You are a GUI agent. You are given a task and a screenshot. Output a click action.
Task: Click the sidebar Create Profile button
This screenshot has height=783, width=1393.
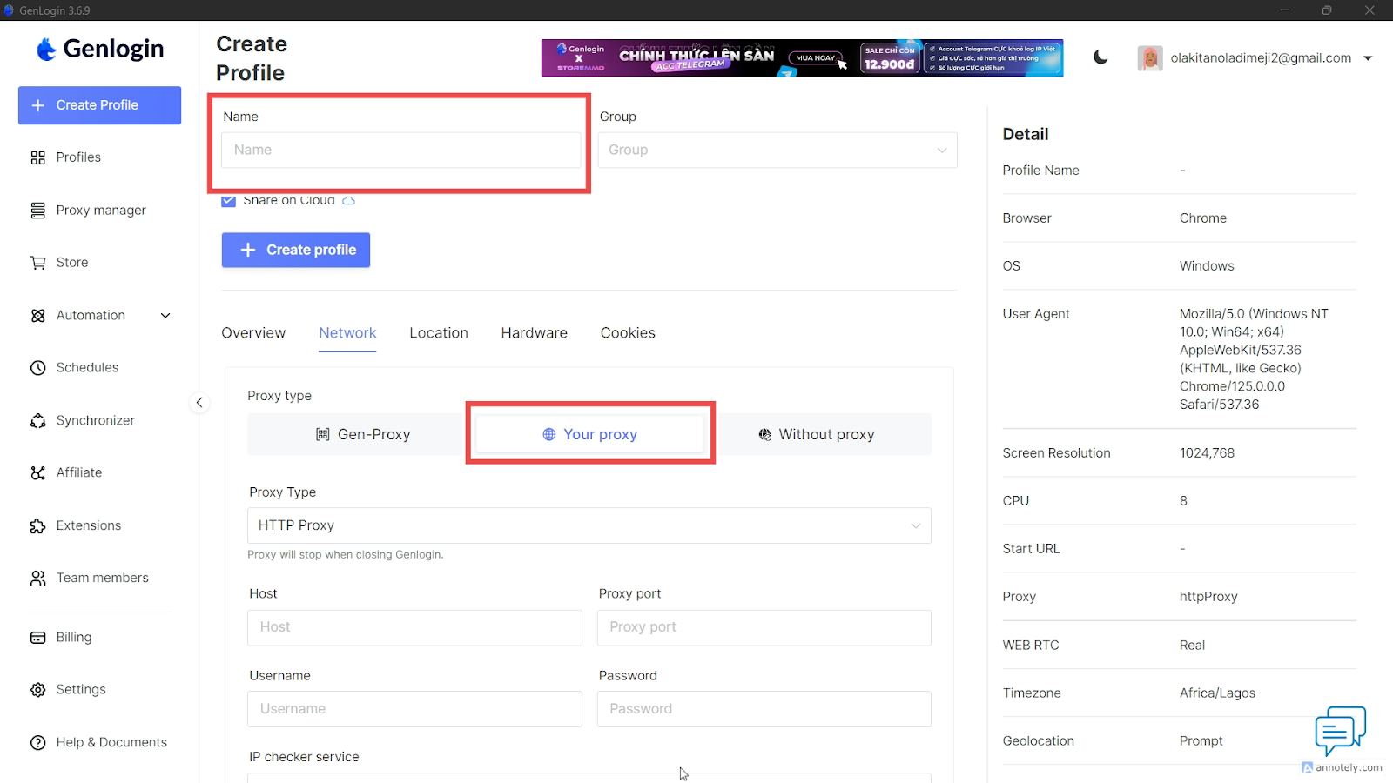[99, 105]
